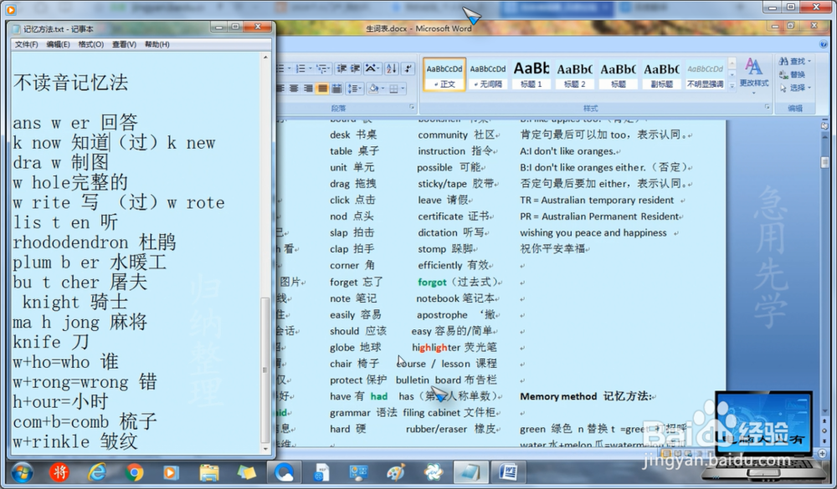Open Notepad 文件(F) menu

(x=26, y=44)
